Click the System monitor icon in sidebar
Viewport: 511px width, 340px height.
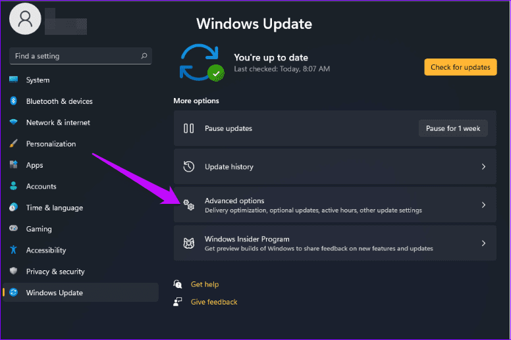tap(13, 80)
